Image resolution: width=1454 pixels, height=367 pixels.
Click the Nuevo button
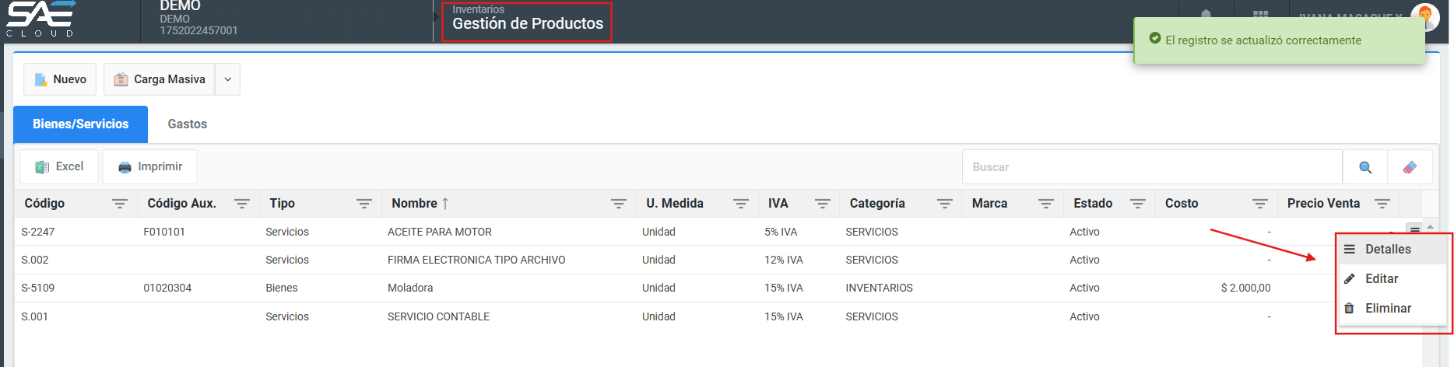coord(60,79)
